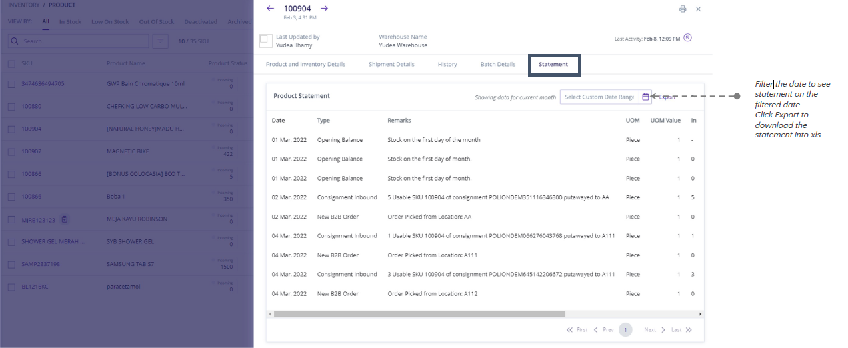Filter view by Out Of Stock
Viewport: 848px width, 348px height.
(x=157, y=22)
